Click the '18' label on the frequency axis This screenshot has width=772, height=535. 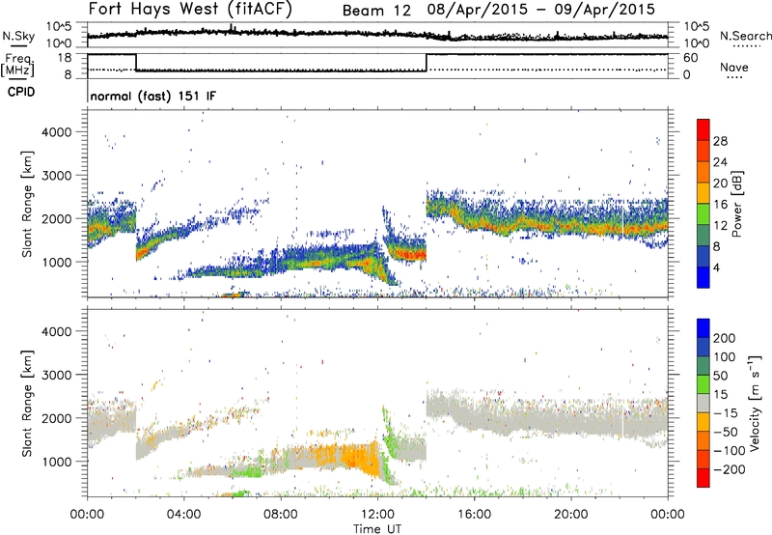[65, 58]
